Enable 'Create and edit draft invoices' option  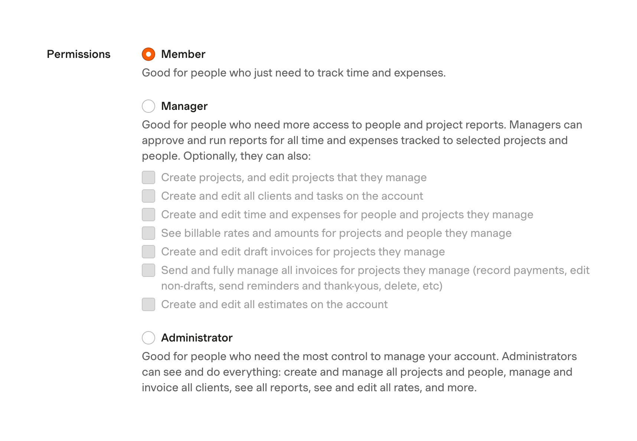(x=148, y=252)
